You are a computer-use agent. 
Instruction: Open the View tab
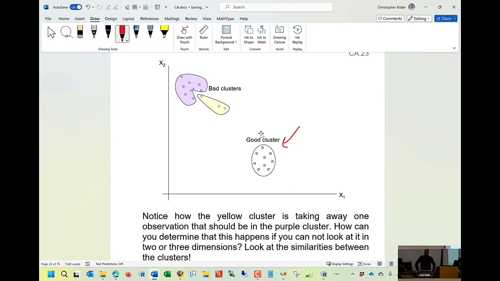pos(207,19)
